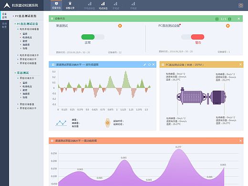
Task: Collapse the PC直连测试机组 tree root
Action: (13, 16)
